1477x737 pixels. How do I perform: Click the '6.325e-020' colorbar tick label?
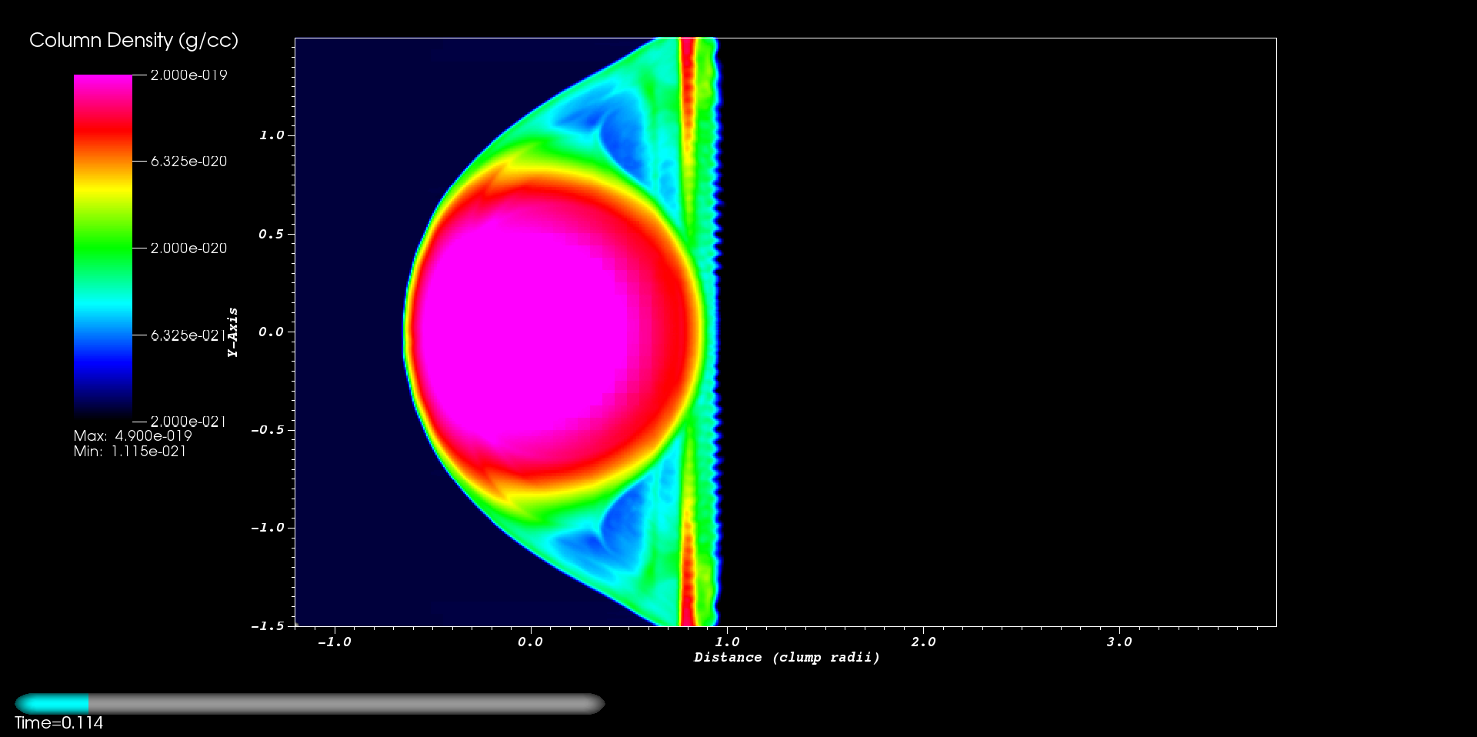(x=188, y=162)
